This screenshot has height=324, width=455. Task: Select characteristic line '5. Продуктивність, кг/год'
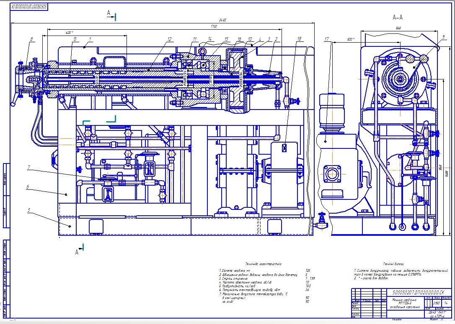tap(237, 286)
